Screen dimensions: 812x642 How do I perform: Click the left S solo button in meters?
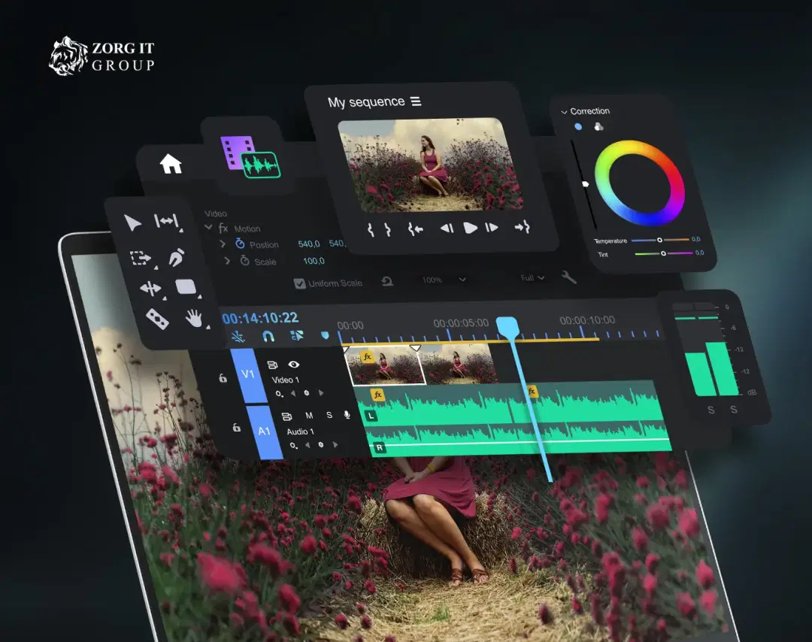point(710,410)
